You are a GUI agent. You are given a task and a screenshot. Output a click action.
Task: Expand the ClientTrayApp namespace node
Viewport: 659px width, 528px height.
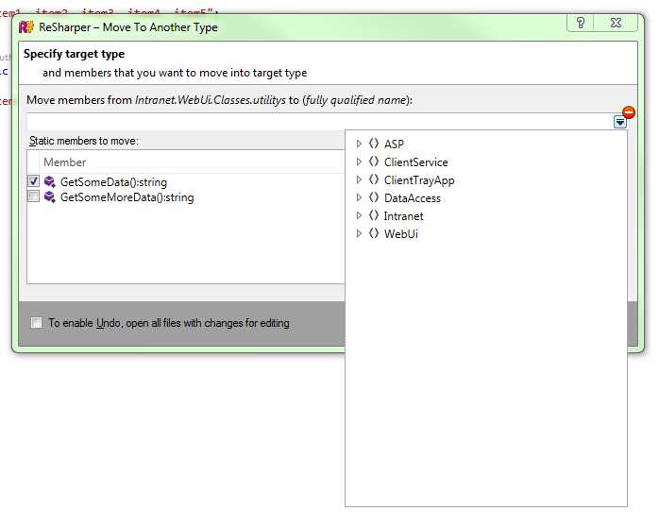pyautogui.click(x=359, y=179)
